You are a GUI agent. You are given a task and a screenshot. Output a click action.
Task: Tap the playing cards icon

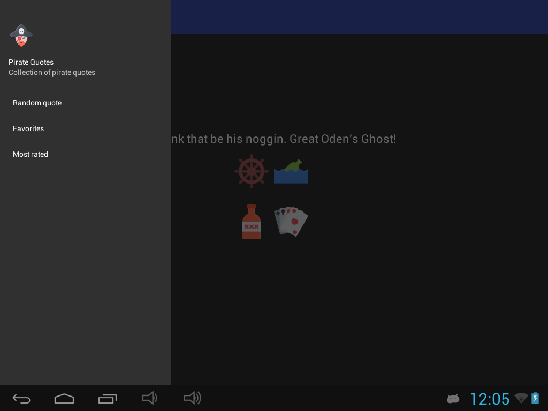tap(291, 222)
